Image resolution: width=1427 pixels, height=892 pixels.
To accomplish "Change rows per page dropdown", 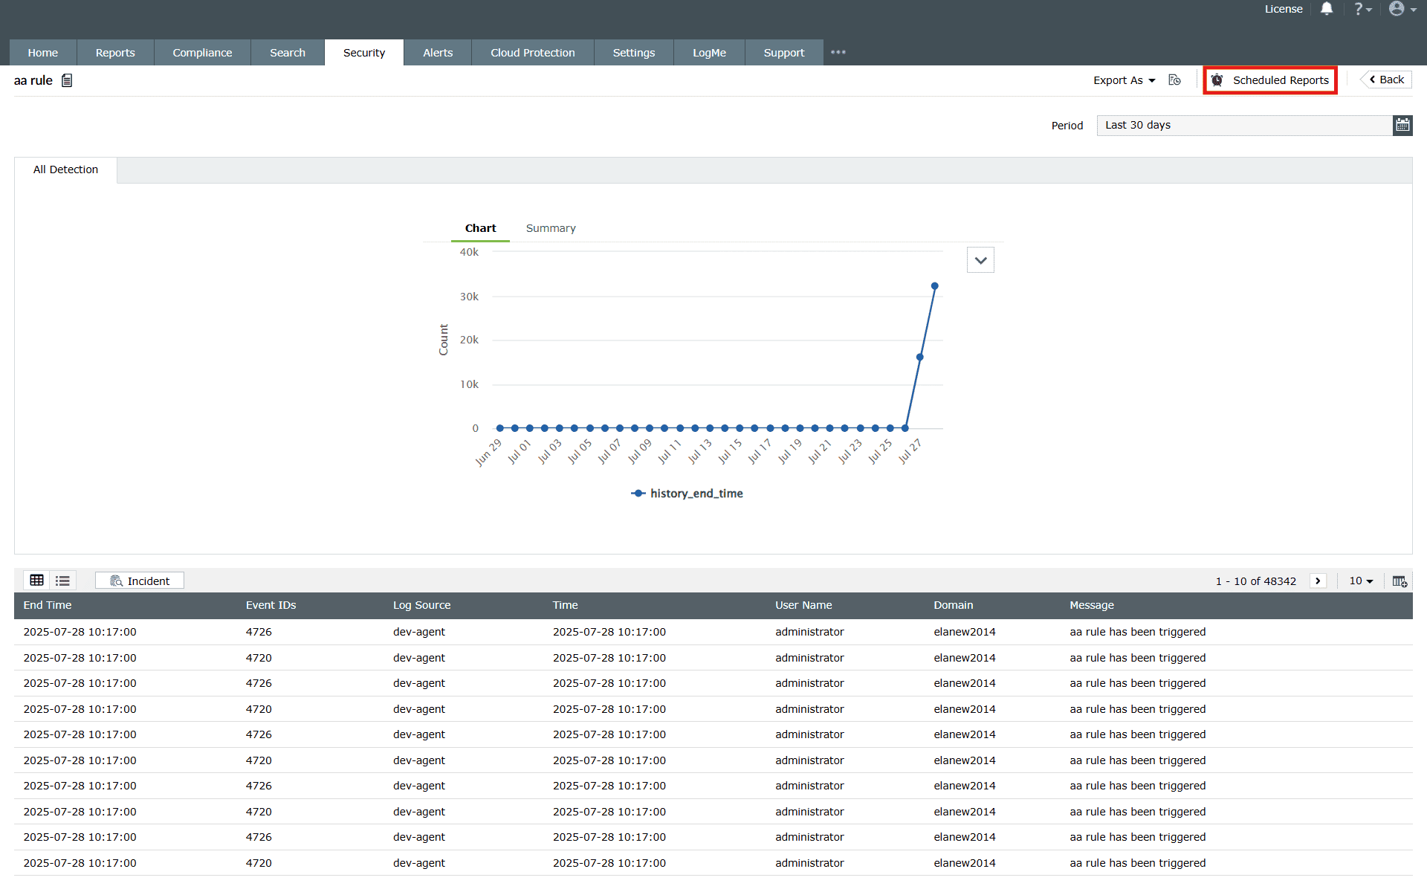I will [1361, 581].
